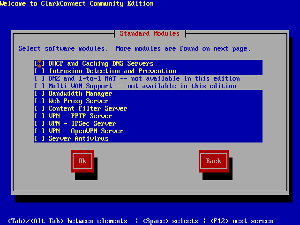
Task: Click the Content Filter Server label text
Action: pos(88,108)
